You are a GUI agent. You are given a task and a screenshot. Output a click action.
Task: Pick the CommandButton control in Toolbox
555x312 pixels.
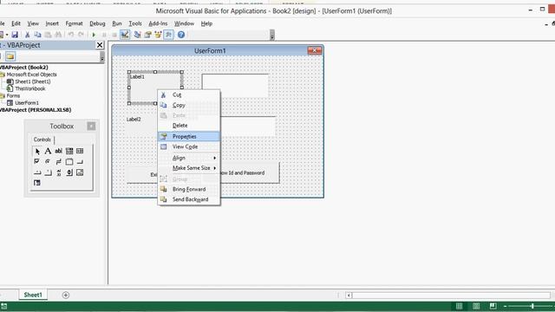pos(80,162)
